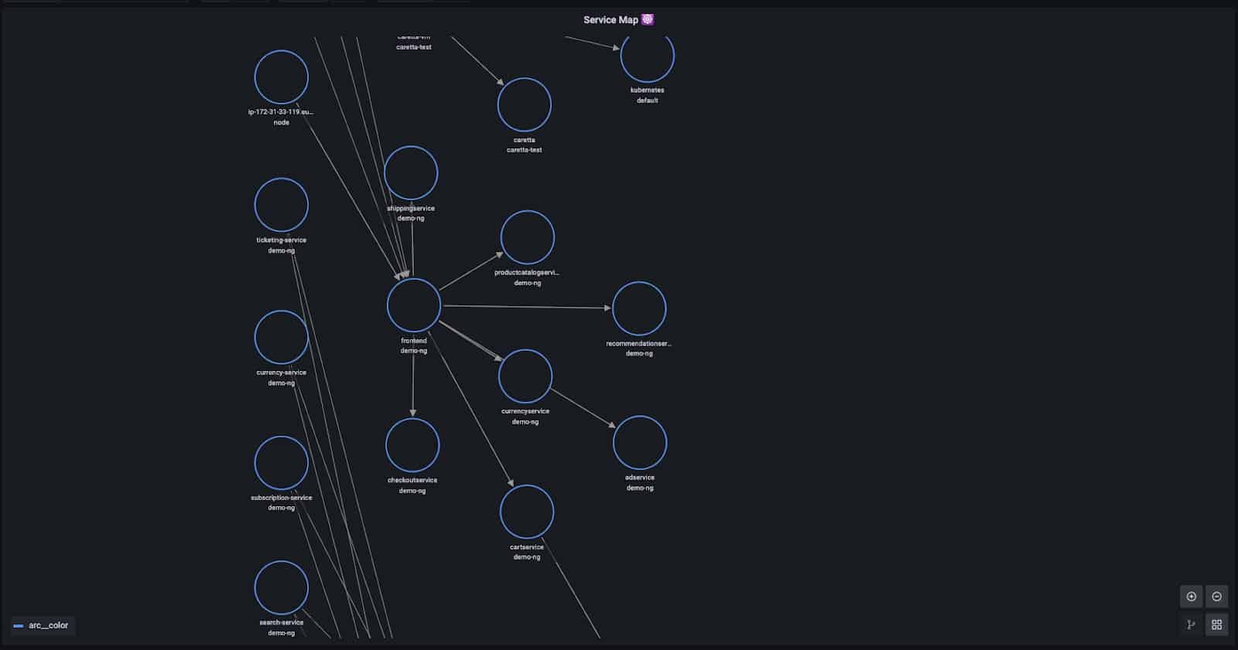Click the 'shippingservice' label text
Screen dimensions: 1238x650
(x=411, y=209)
